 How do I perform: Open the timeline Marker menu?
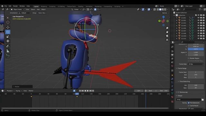tap(31, 91)
